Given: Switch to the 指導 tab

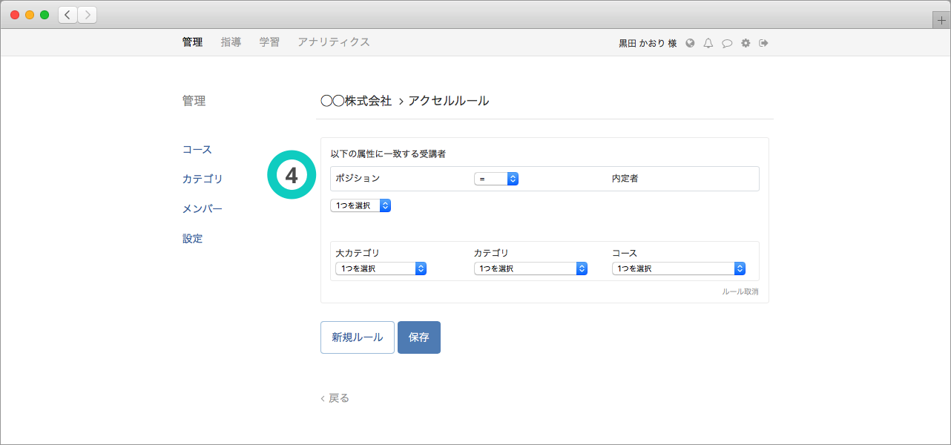Looking at the screenshot, I should pos(231,42).
